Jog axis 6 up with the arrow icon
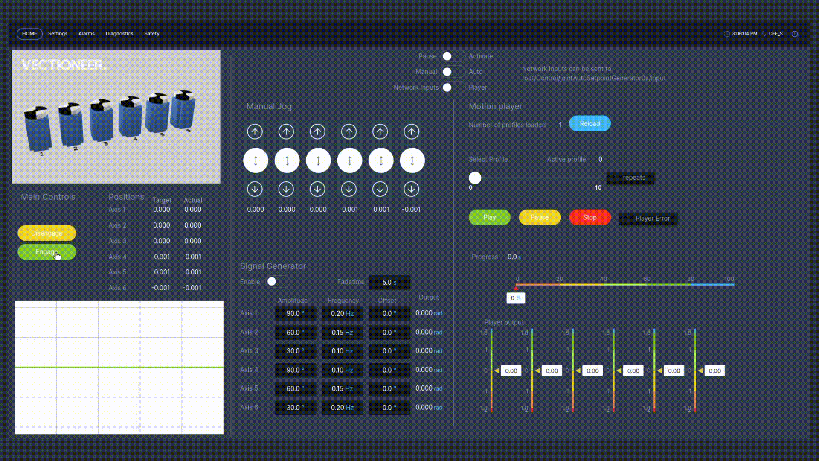819x461 pixels. pos(411,131)
